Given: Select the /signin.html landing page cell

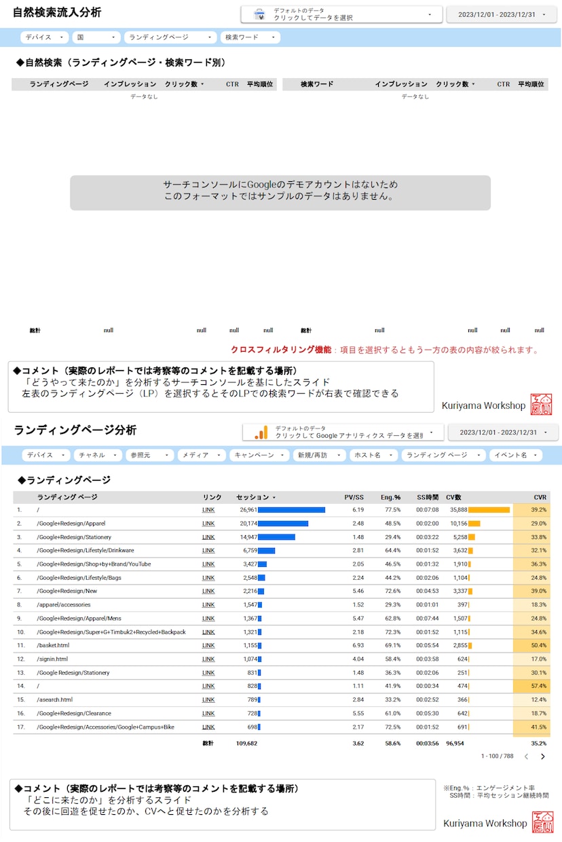Looking at the screenshot, I should (x=52, y=659).
